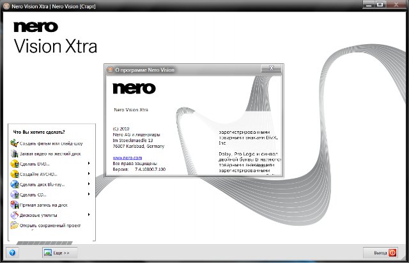Image resolution: width=409 pixels, height=263 pixels.
Task: Click the direct record to disc icon
Action: (14, 205)
